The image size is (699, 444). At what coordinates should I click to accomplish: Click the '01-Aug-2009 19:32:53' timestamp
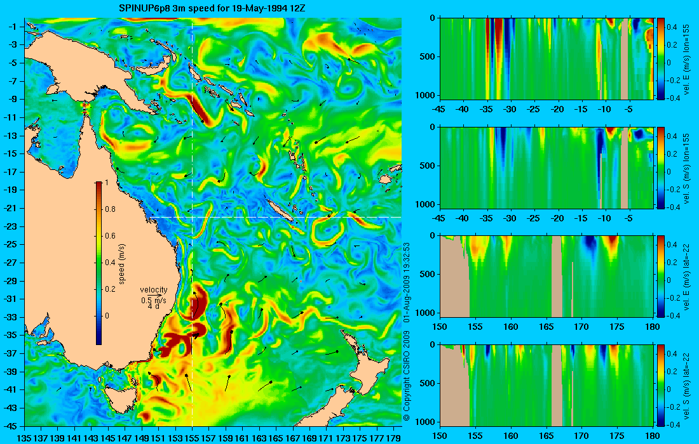[406, 283]
